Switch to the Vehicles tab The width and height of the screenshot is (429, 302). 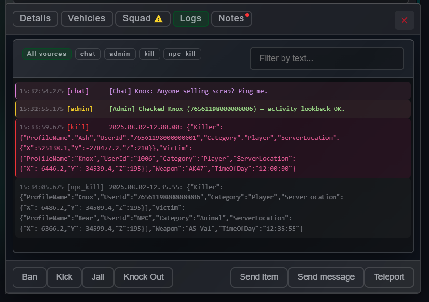click(87, 19)
